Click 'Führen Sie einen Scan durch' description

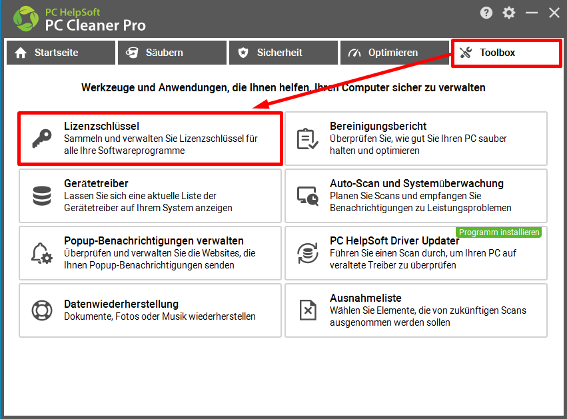point(423,259)
